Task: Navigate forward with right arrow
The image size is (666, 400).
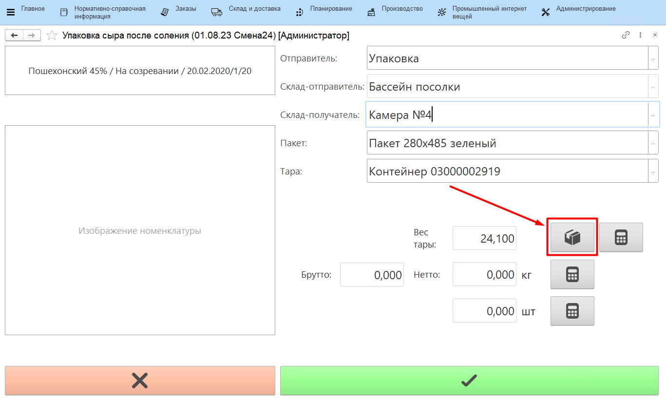Action: click(31, 36)
